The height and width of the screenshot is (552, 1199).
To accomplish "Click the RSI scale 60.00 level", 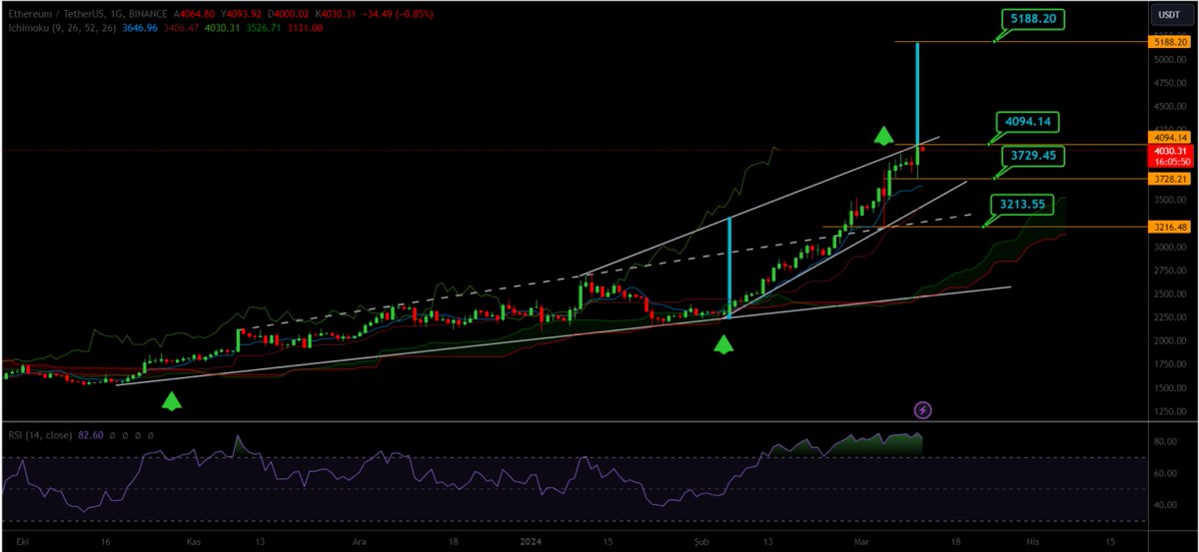I will [1165, 473].
